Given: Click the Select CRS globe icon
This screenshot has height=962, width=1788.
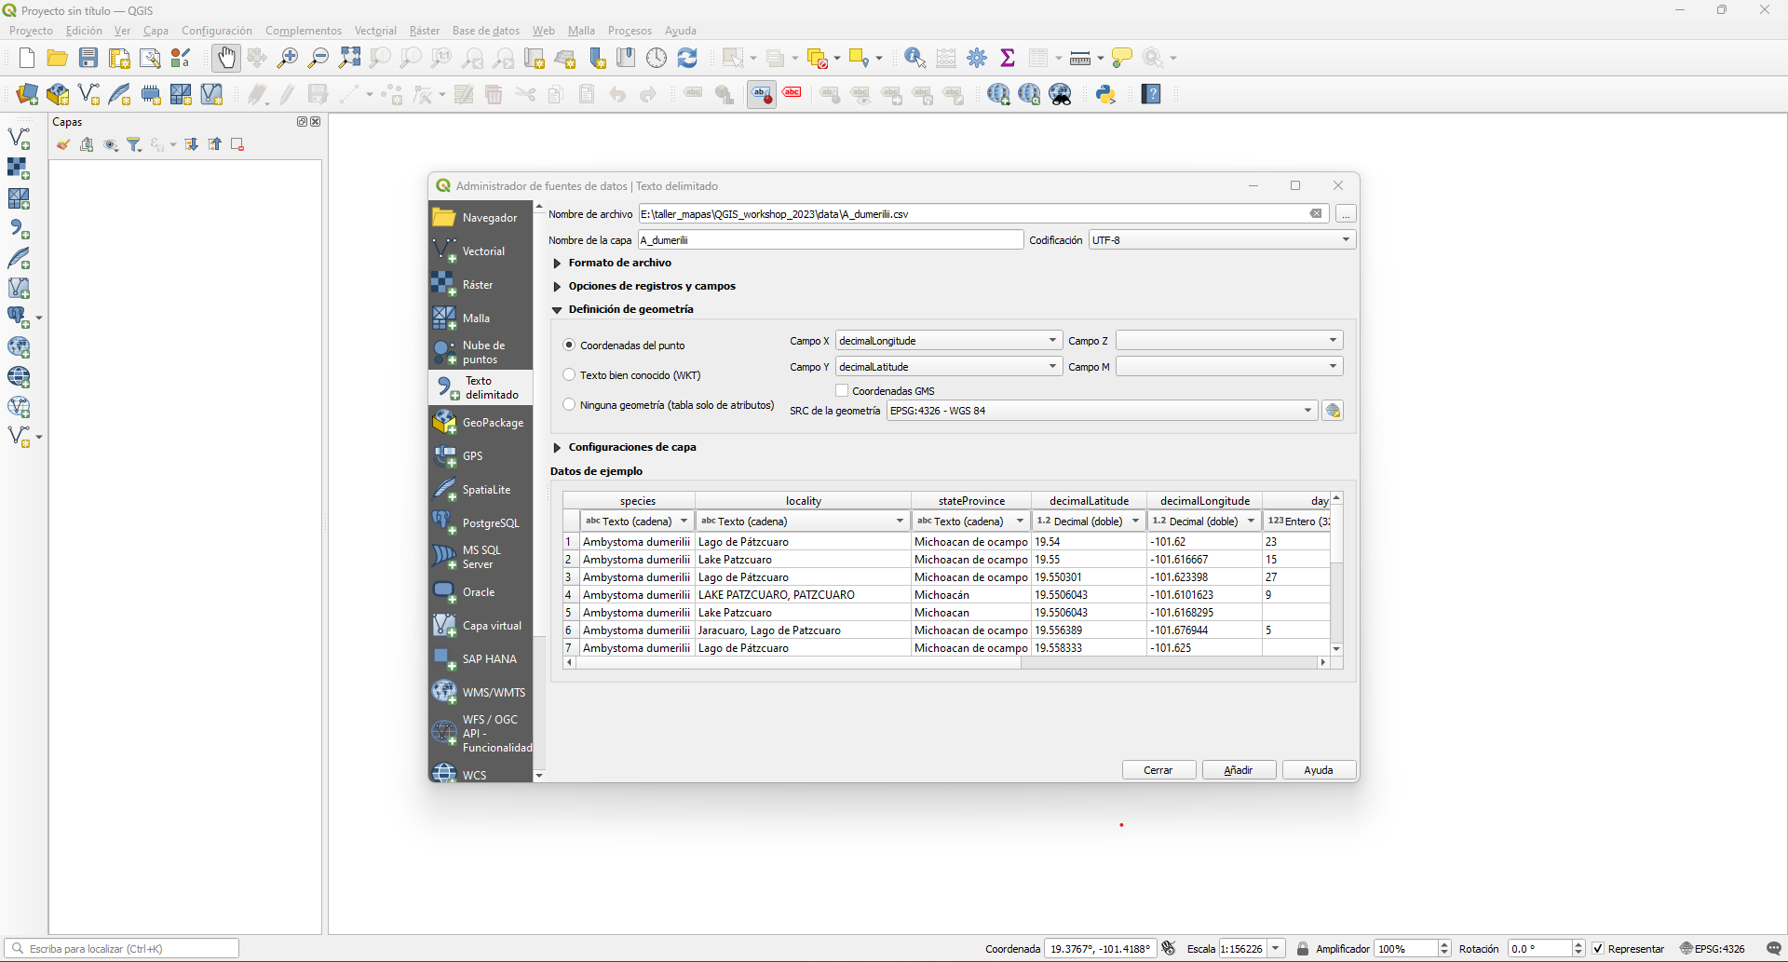Looking at the screenshot, I should (1333, 411).
